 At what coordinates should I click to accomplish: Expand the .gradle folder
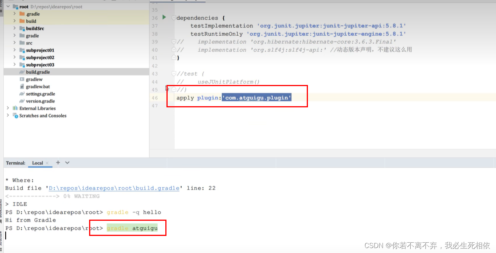click(15, 14)
